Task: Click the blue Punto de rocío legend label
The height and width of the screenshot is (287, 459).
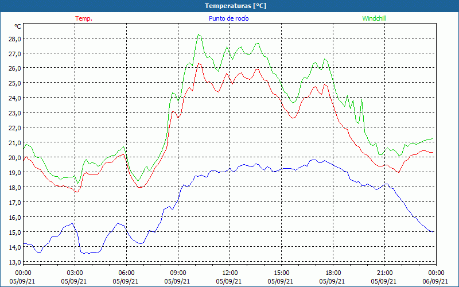Action: tap(228, 18)
